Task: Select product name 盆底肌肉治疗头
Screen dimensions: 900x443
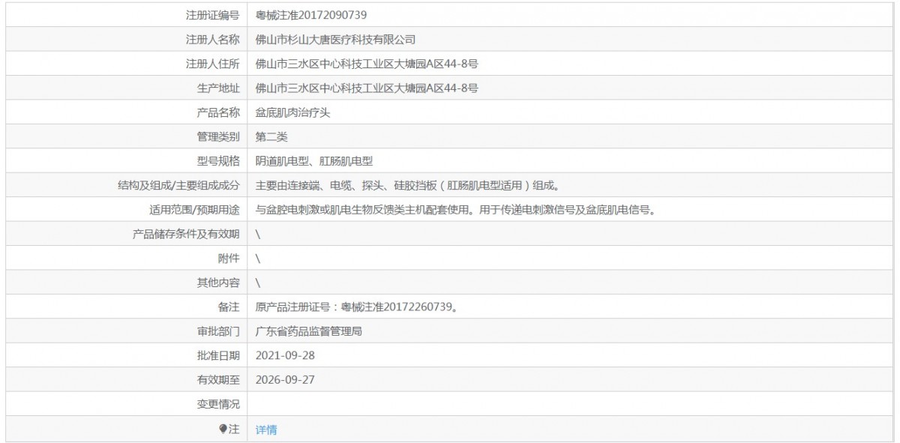Action: point(292,112)
